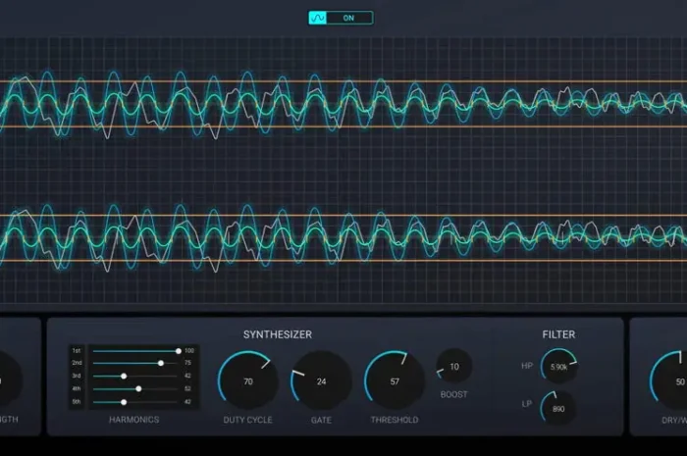687x456 pixels.
Task: Click the GATE label
Action: pyautogui.click(x=321, y=420)
